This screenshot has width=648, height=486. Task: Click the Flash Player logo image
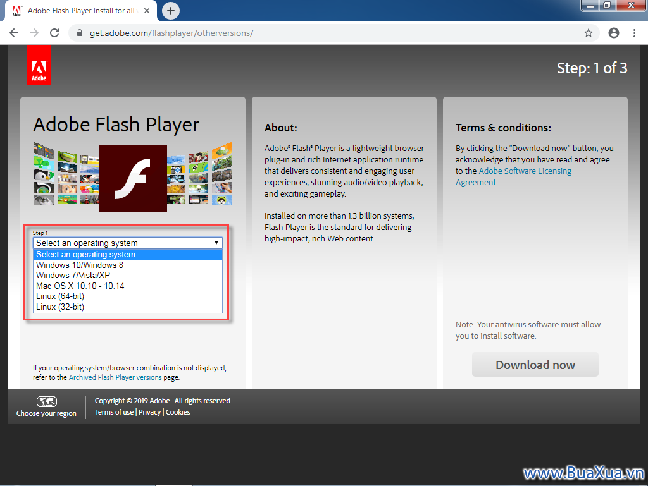coord(133,178)
